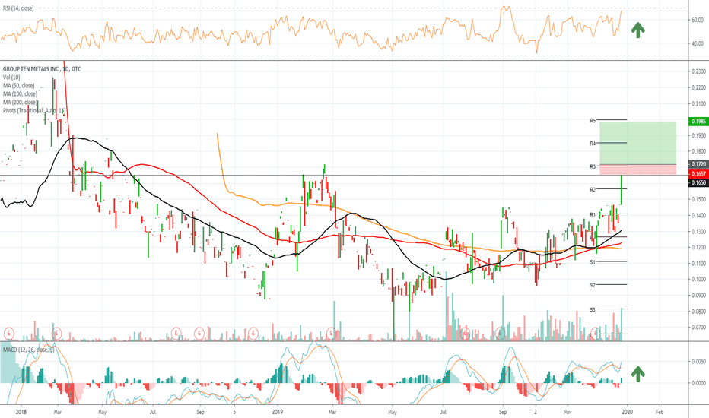709x418 pixels.
Task: Click the 0.2300 price axis label
Action: pos(698,72)
